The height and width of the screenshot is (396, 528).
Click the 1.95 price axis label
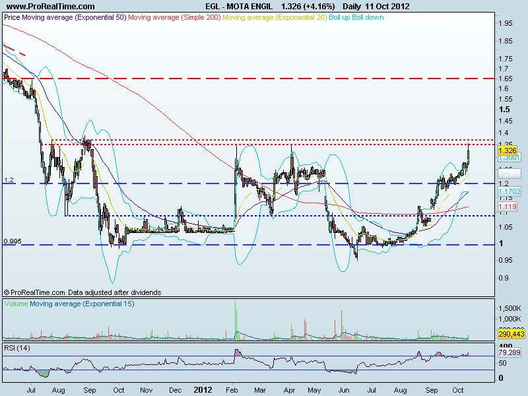click(506, 23)
